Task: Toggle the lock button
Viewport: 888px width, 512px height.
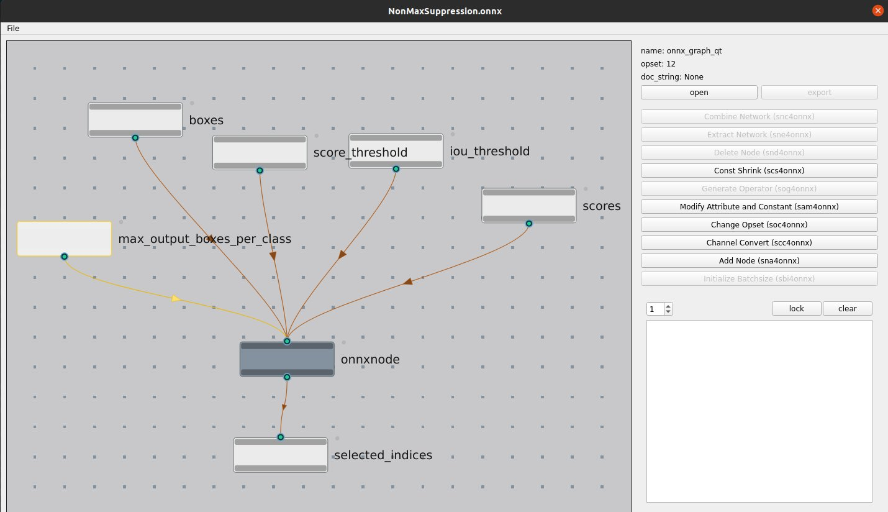Action: point(796,309)
